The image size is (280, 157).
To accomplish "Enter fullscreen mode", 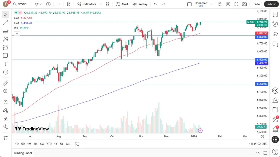I will pyautogui.click(x=236, y=4).
